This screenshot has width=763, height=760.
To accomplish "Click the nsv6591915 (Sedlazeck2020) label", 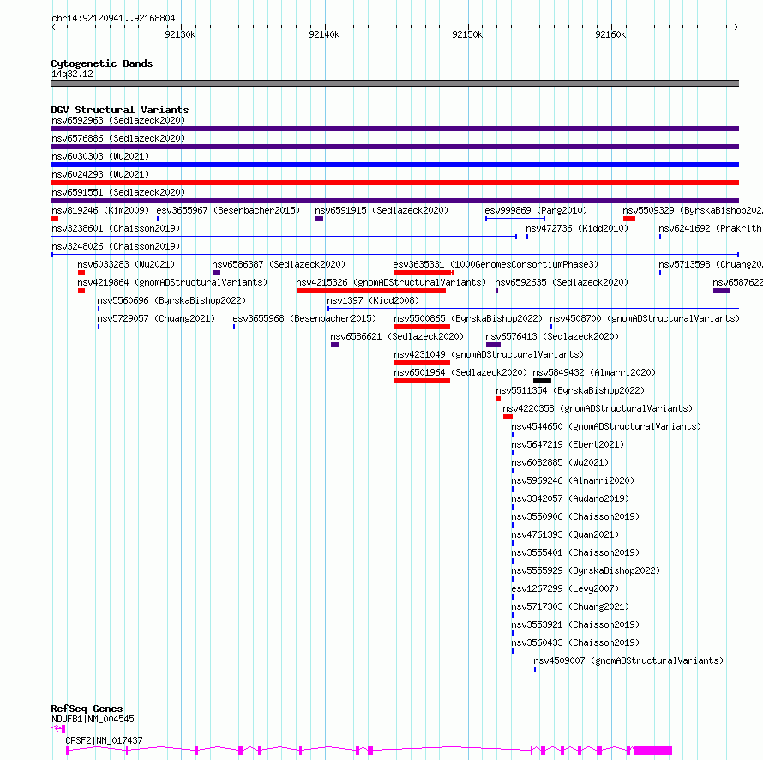I will coord(381,210).
